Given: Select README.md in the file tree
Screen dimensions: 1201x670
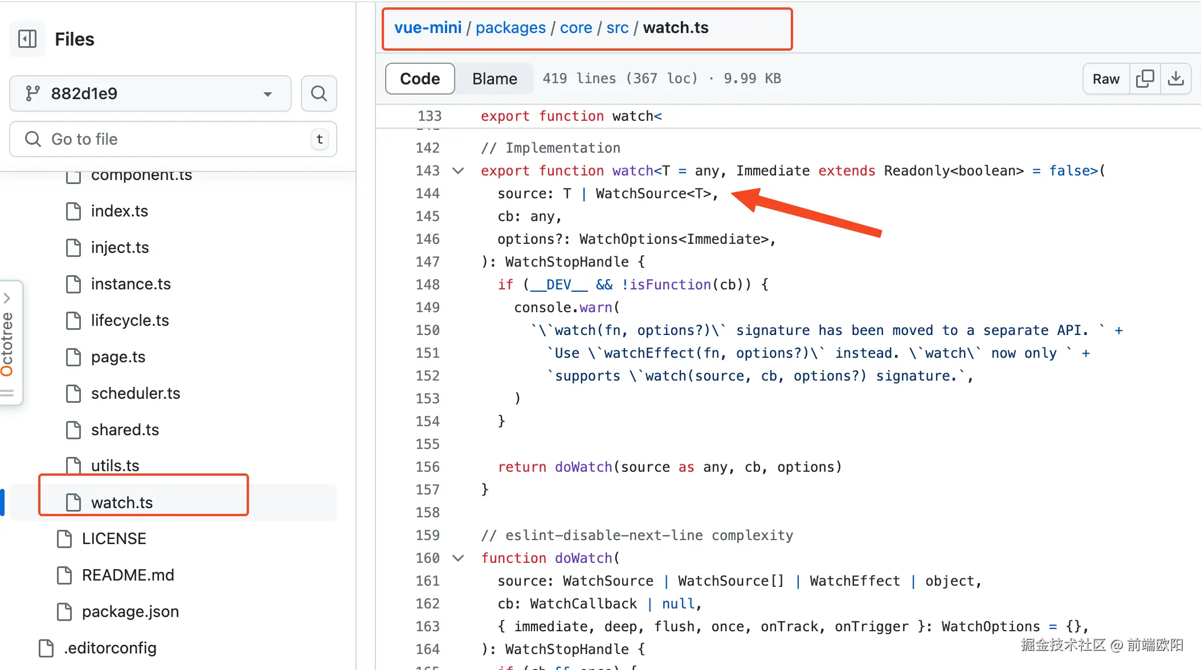Looking at the screenshot, I should (128, 575).
